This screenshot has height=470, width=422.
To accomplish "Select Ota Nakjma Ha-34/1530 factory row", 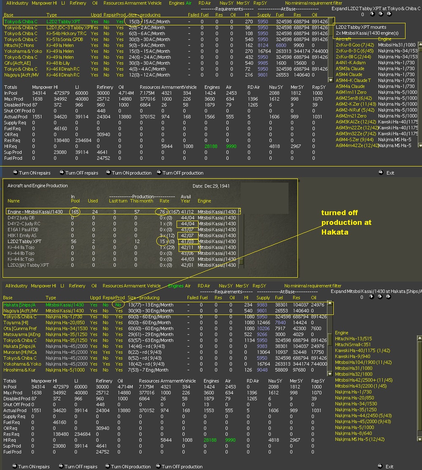I will coord(165,328).
